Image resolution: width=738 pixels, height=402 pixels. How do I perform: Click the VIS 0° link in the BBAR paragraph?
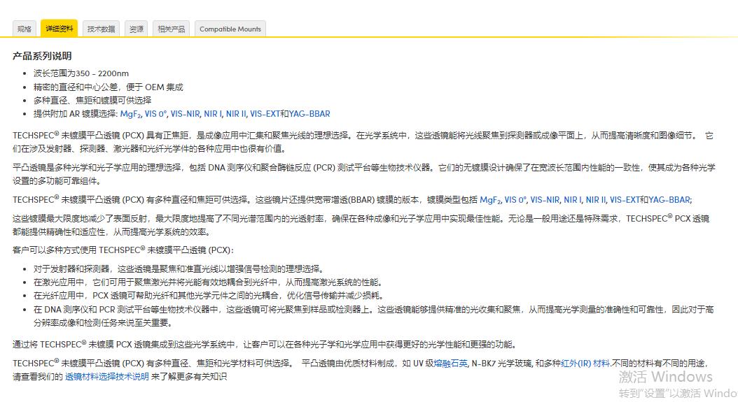[515, 200]
